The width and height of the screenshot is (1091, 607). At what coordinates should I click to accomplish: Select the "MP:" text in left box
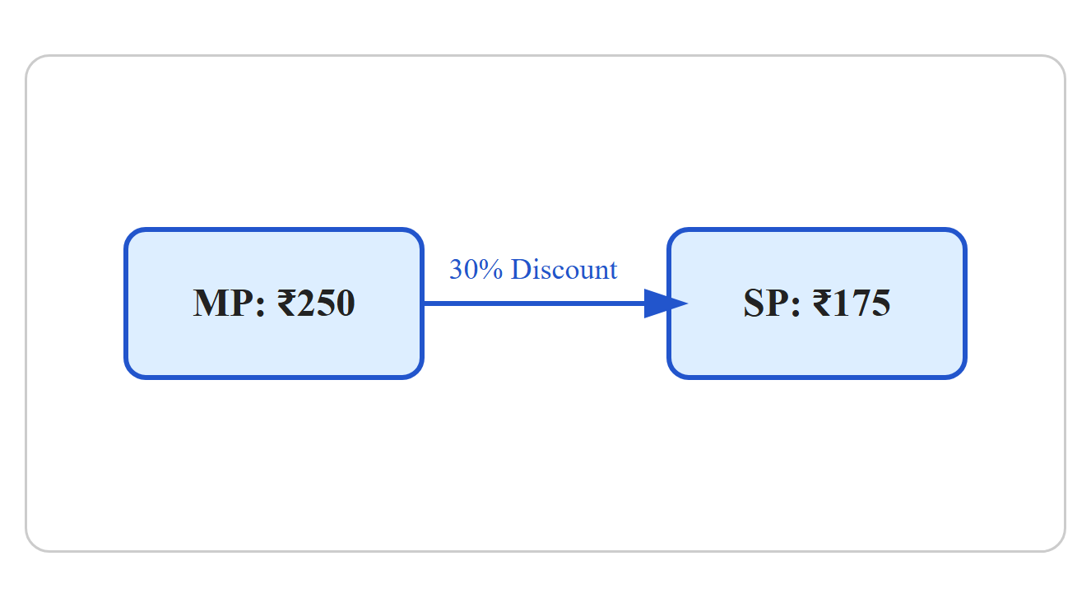click(x=230, y=303)
